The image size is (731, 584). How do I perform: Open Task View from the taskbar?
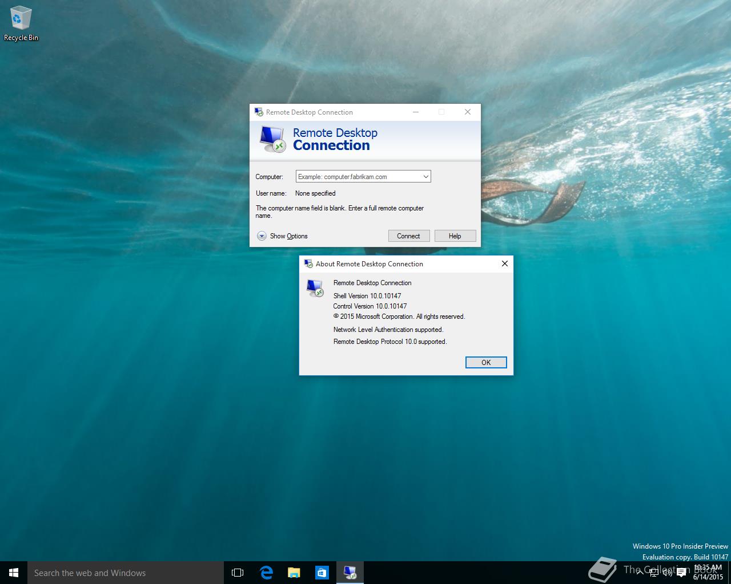click(238, 573)
